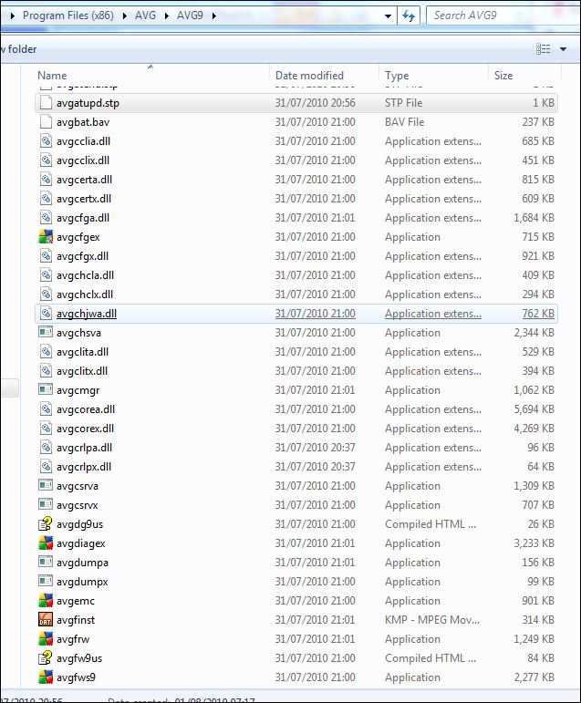Expand the arrow after AVG in breadcrumb
Screen dimensions: 581x703
(x=166, y=16)
